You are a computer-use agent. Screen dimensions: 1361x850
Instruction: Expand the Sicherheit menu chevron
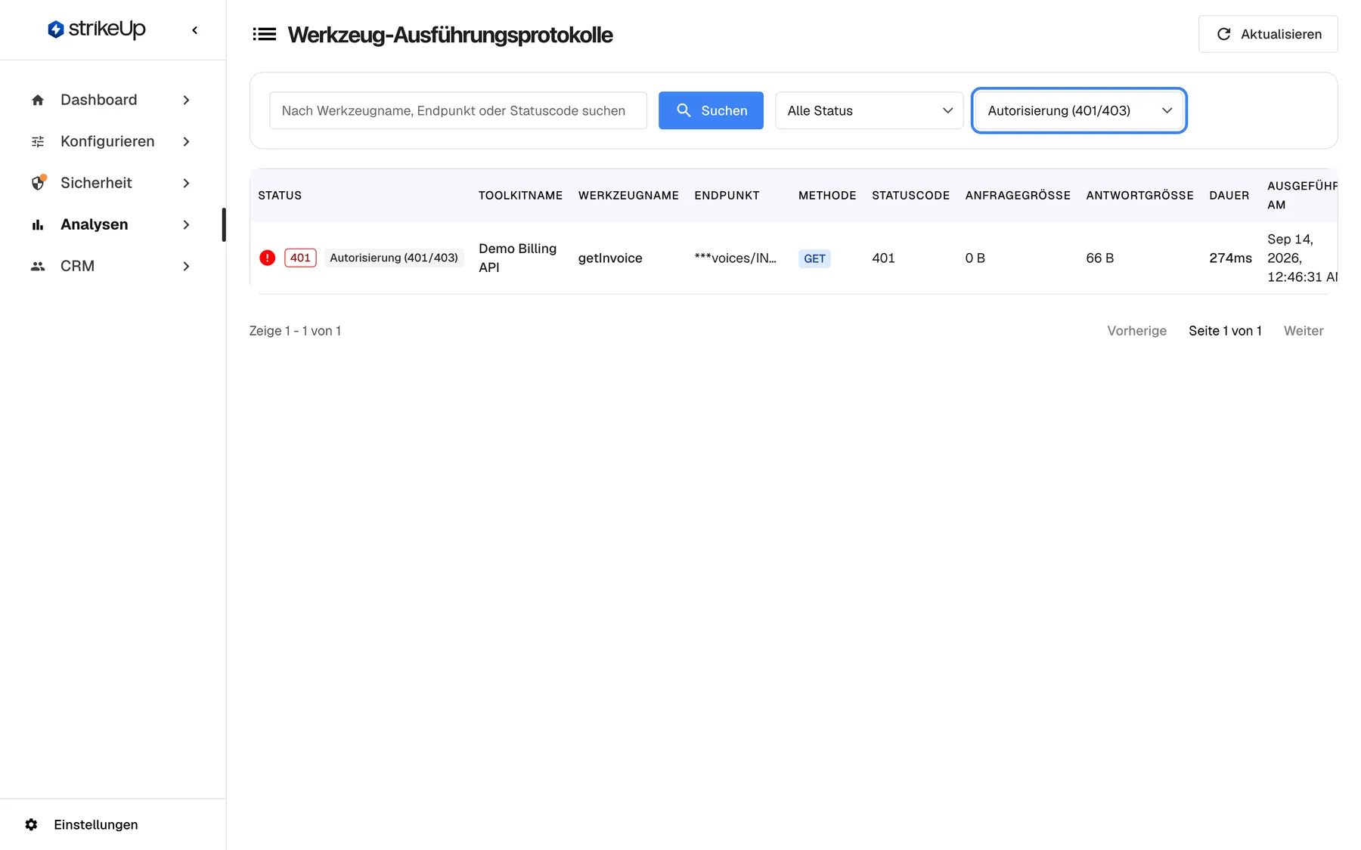pos(186,183)
